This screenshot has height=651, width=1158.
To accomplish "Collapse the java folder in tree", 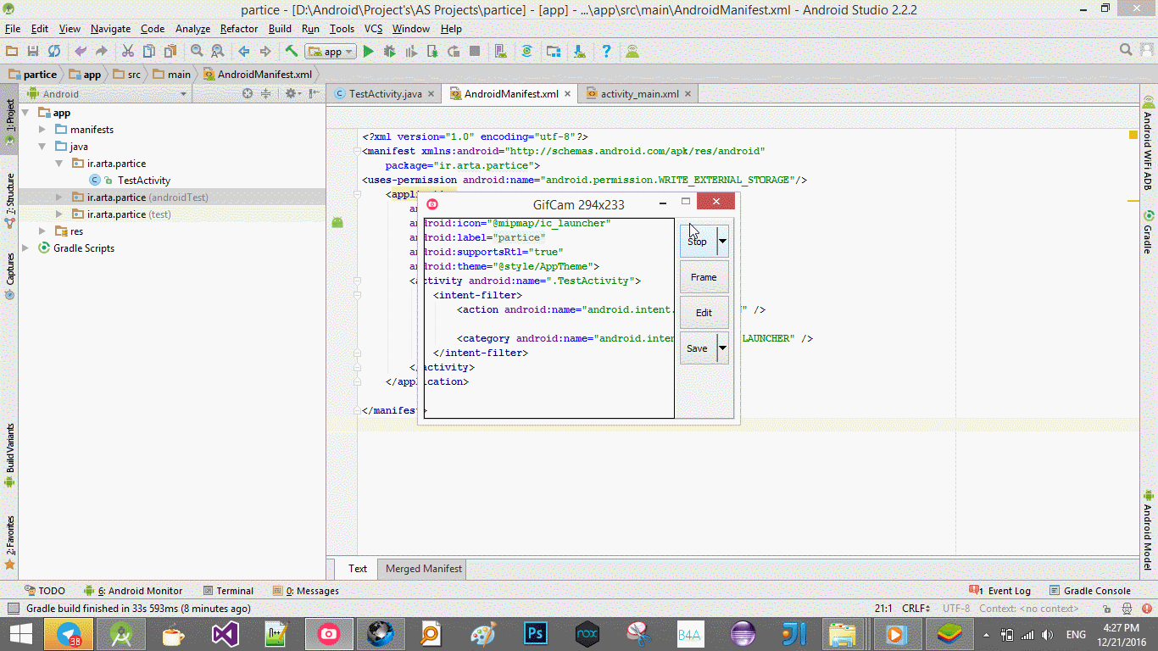I will click(42, 147).
